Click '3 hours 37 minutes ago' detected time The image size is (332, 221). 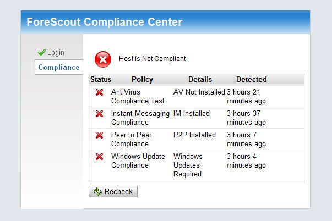click(246, 118)
